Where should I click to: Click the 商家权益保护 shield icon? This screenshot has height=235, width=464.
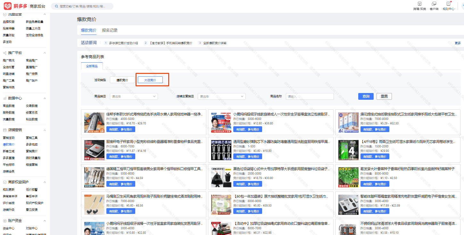[5, 182]
